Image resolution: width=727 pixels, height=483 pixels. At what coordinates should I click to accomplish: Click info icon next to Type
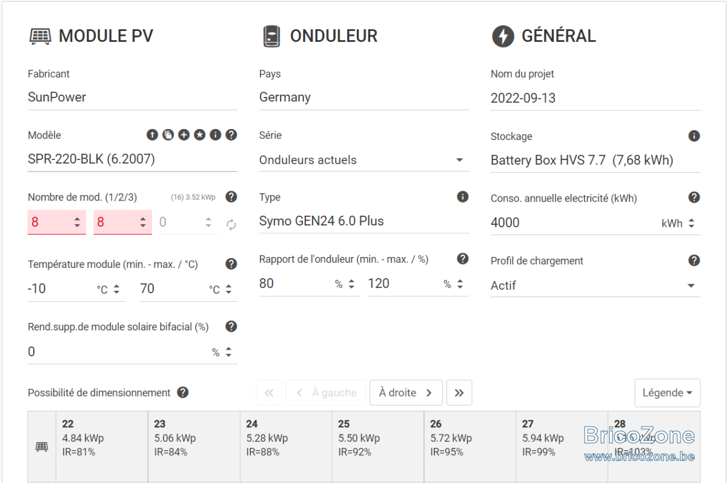pos(463,196)
